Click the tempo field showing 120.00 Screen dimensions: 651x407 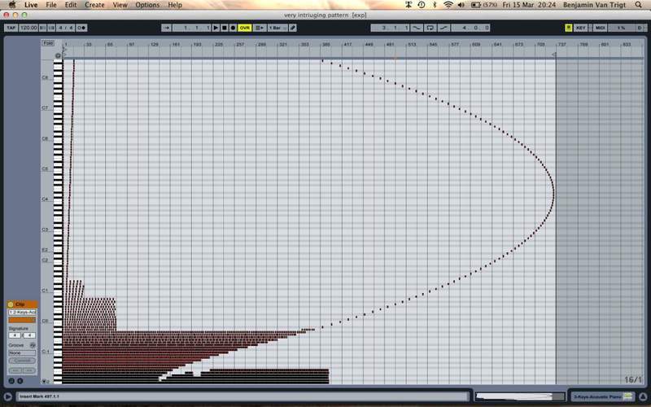click(28, 28)
